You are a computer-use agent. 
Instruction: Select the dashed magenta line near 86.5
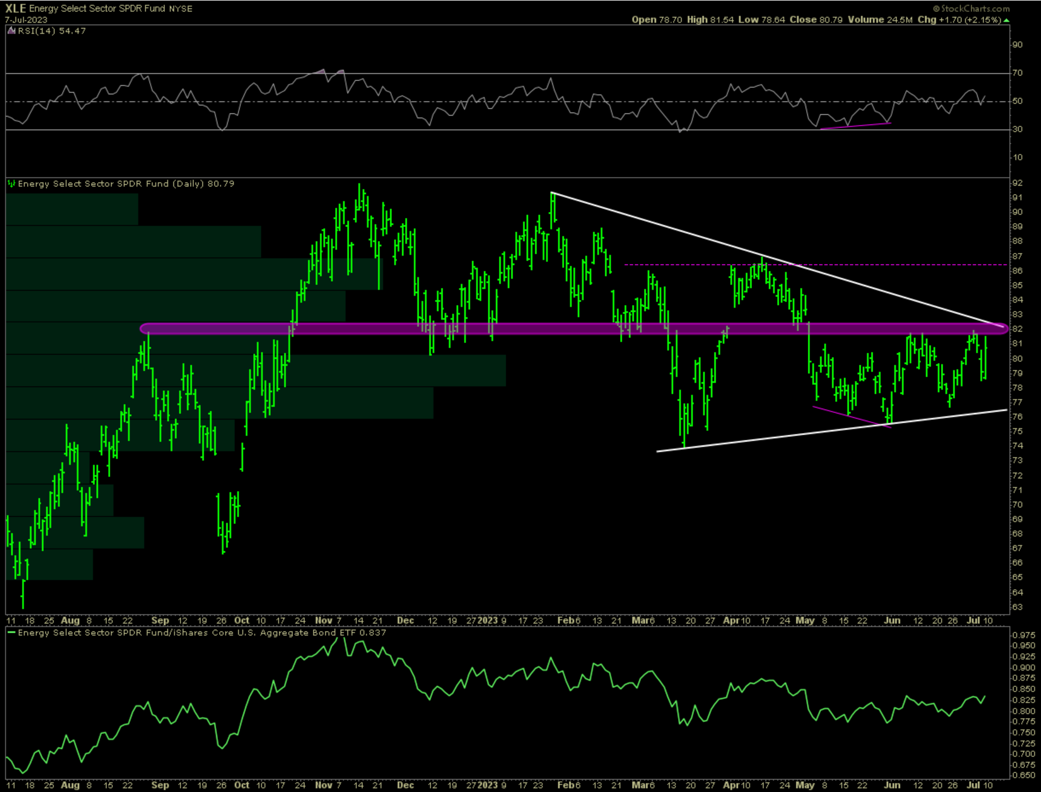[816, 265]
